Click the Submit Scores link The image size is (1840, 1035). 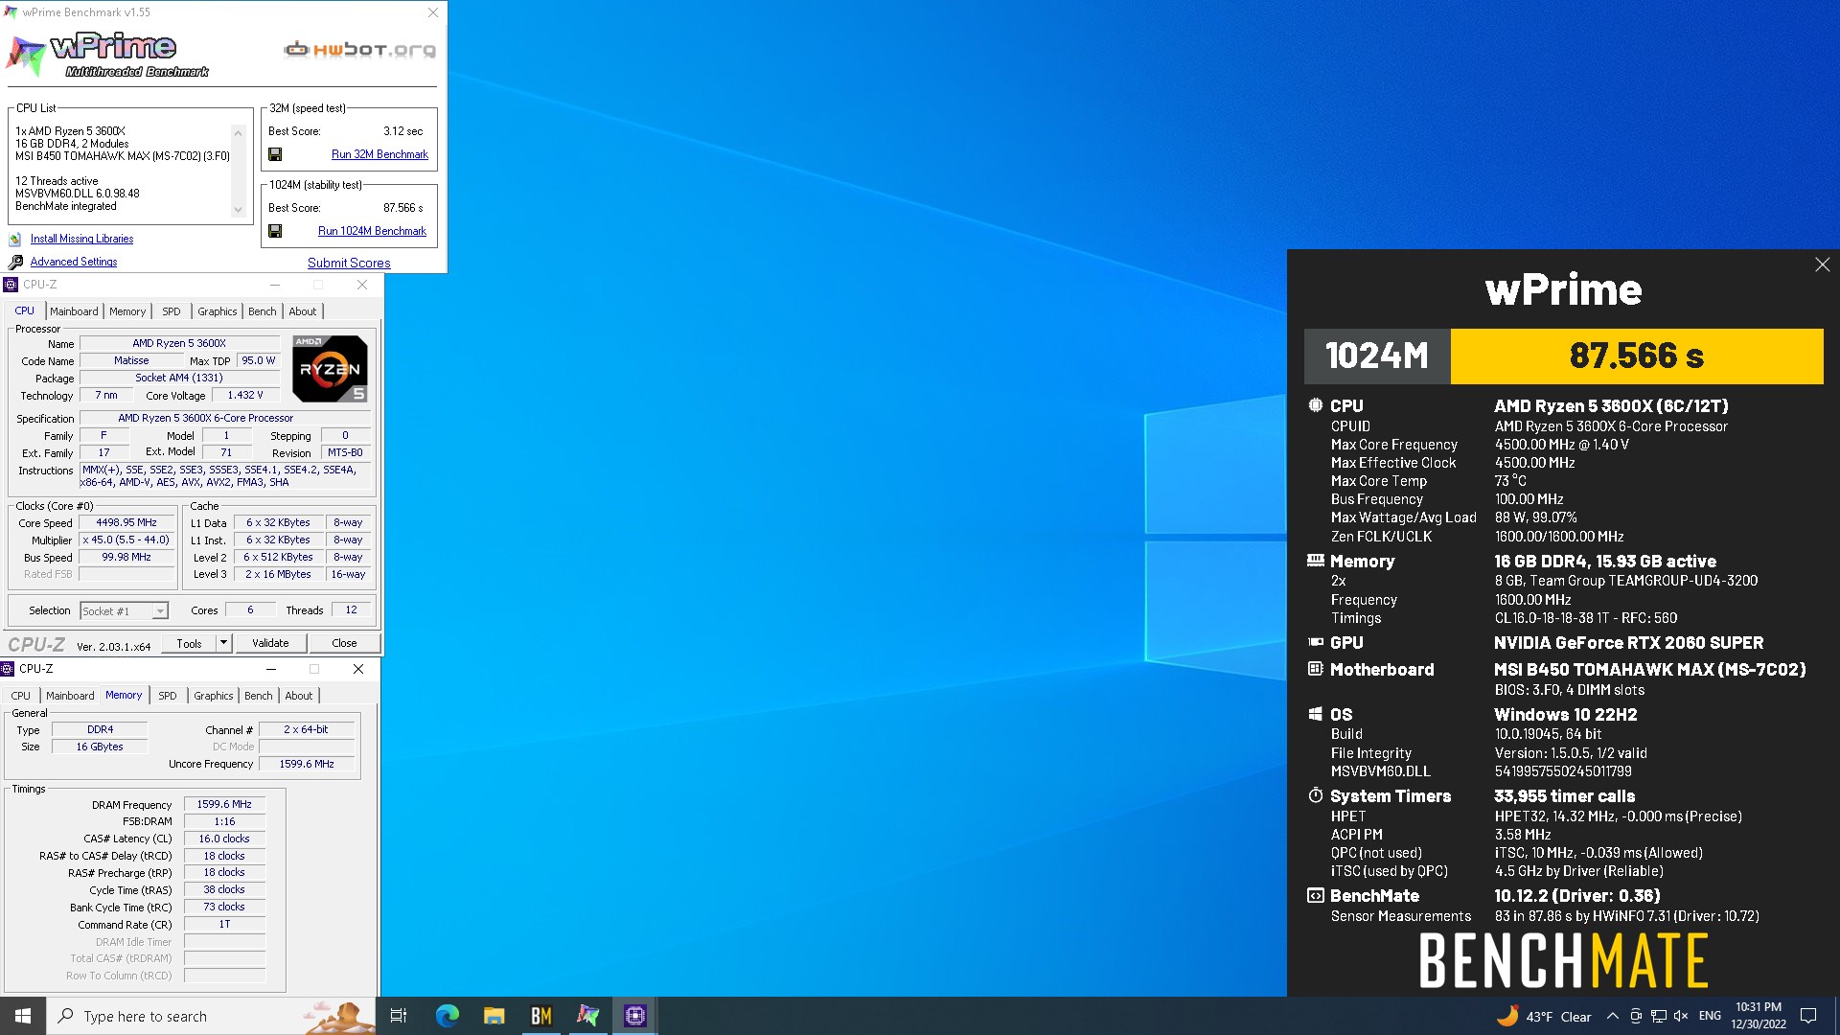(349, 263)
